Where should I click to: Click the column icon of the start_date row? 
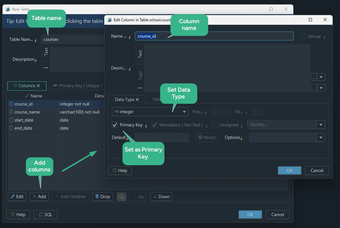tap(11, 120)
